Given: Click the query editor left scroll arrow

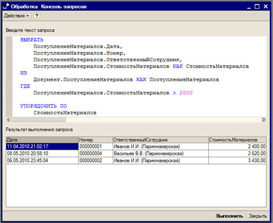Looking at the screenshot, I should (x=8, y=120).
